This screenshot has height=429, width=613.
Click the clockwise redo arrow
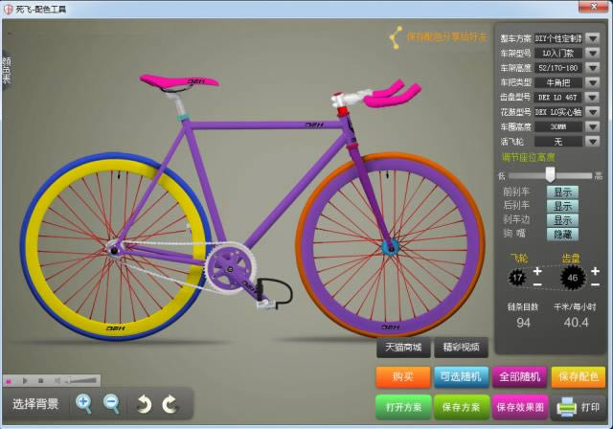coord(170,403)
